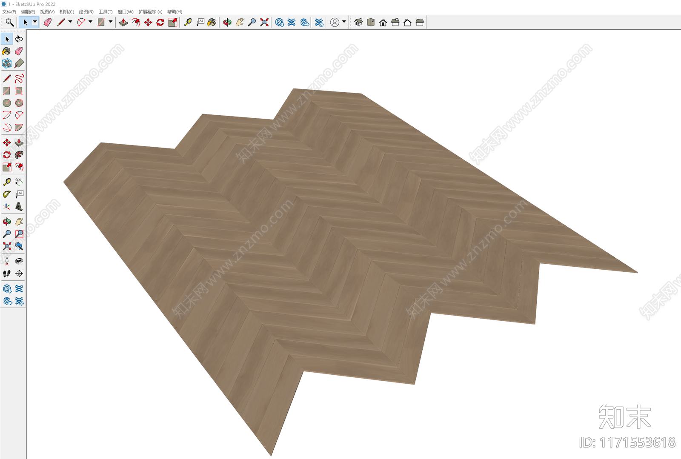Select the Follow Me tool

[19, 155]
